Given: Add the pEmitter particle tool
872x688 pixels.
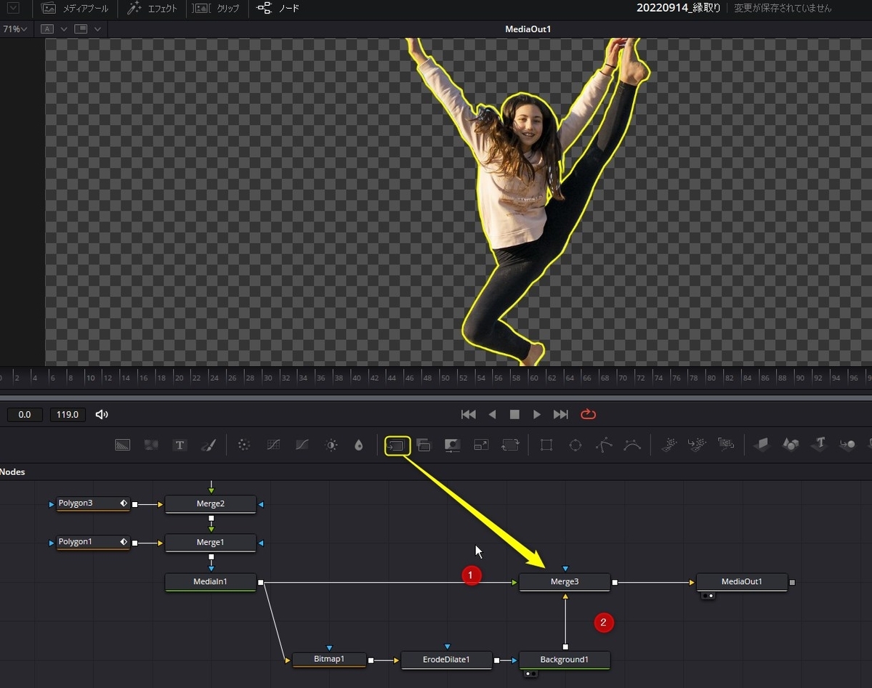Looking at the screenshot, I should pyautogui.click(x=669, y=444).
